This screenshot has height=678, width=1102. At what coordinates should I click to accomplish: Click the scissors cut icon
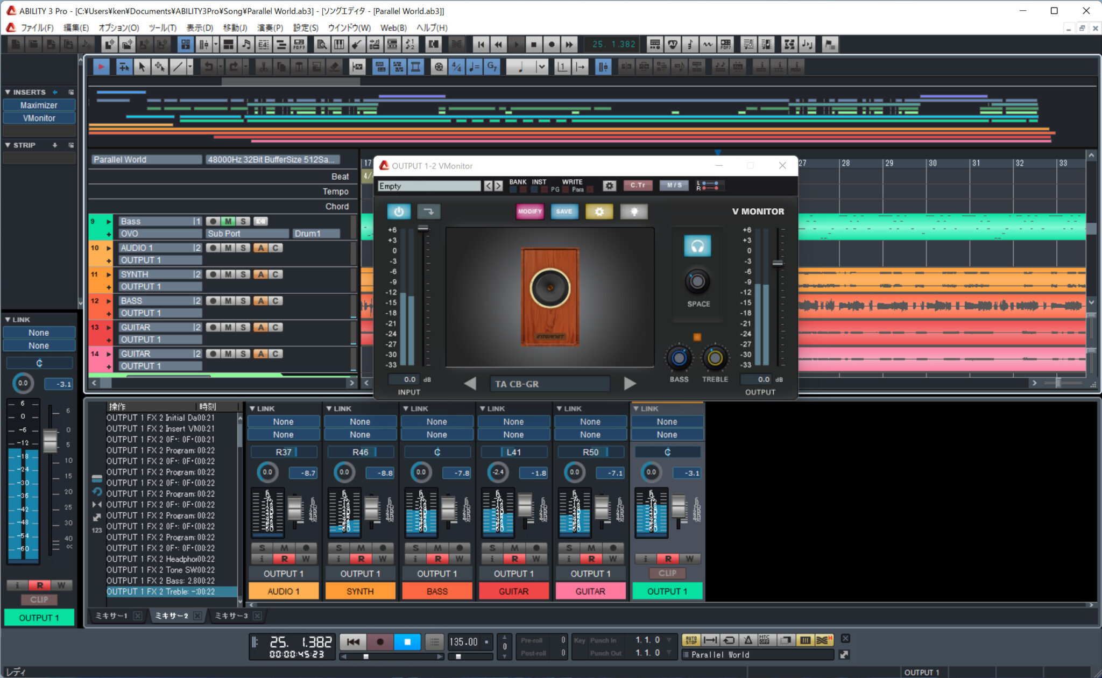tap(264, 67)
